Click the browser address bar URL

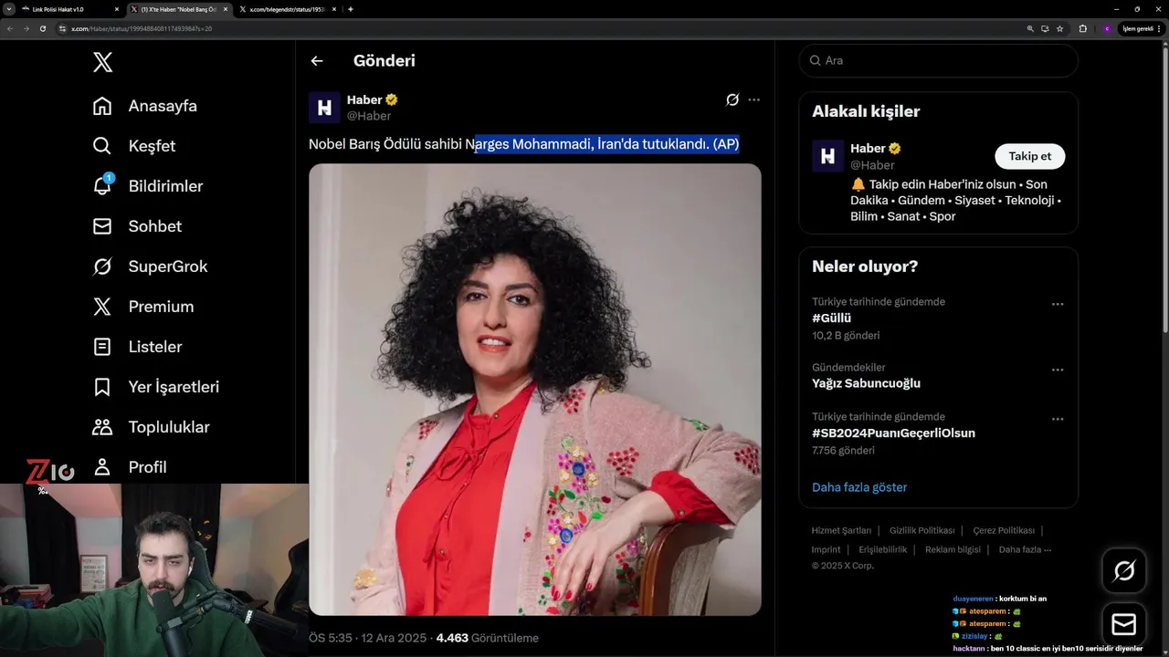pyautogui.click(x=142, y=28)
